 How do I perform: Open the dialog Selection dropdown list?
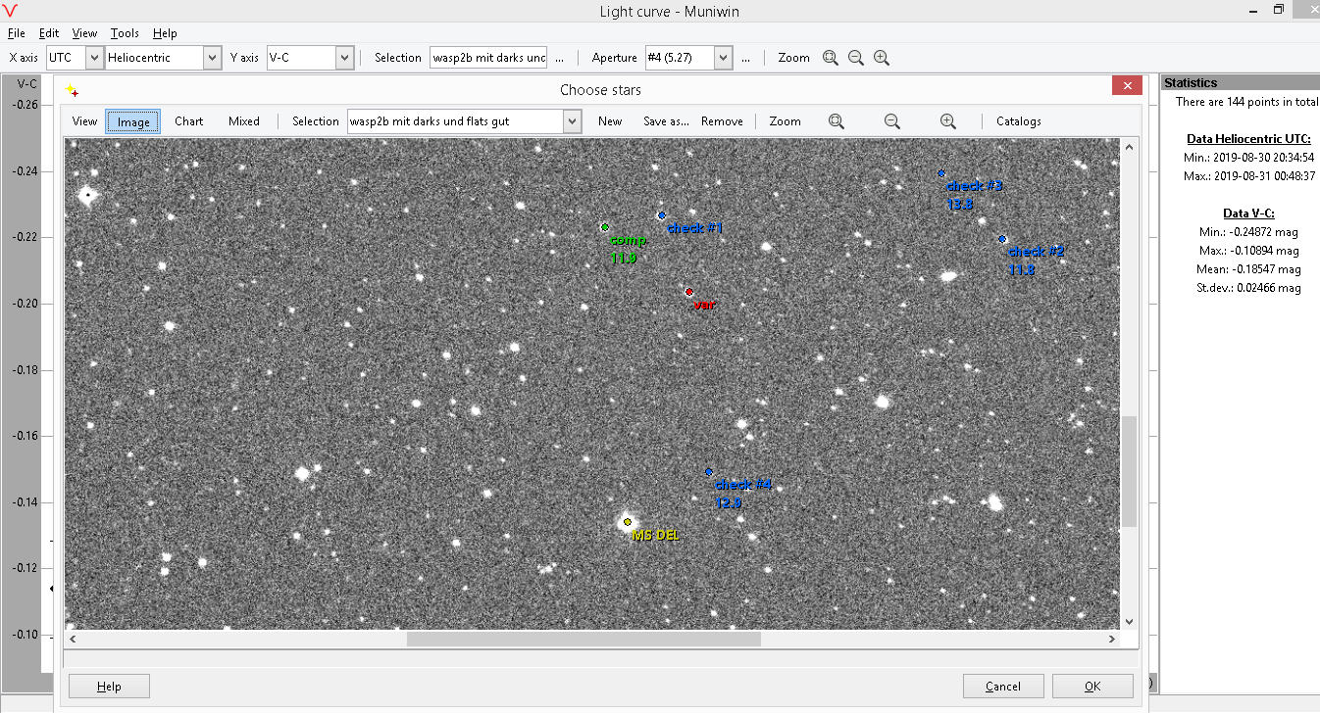(x=573, y=121)
